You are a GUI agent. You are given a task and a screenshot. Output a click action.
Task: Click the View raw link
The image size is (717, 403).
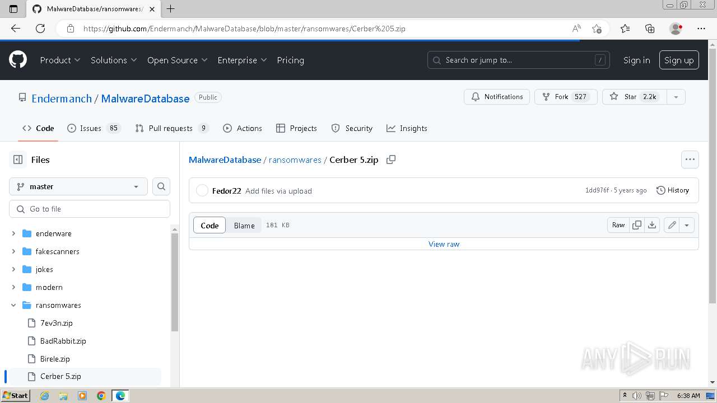tap(444, 244)
